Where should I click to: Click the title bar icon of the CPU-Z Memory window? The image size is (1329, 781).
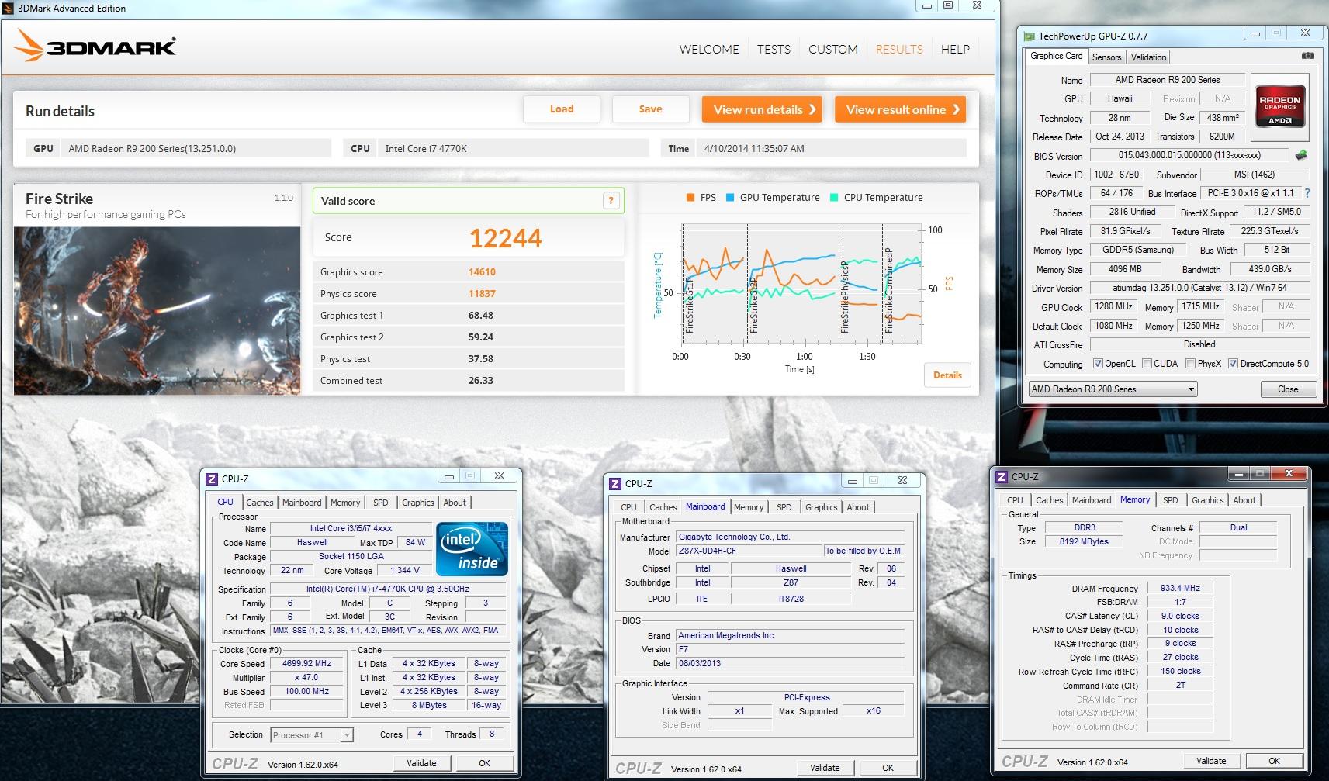(x=1002, y=476)
